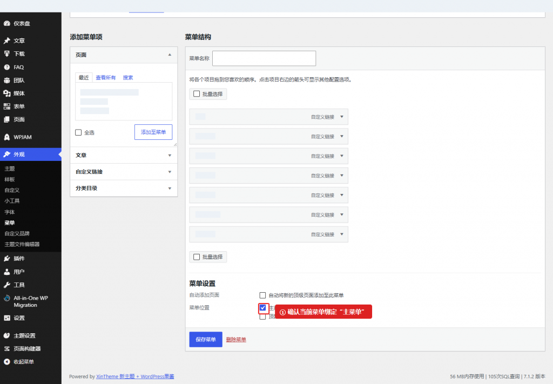Click the 用户 person icon in sidebar
The image size is (553, 384).
point(6,272)
